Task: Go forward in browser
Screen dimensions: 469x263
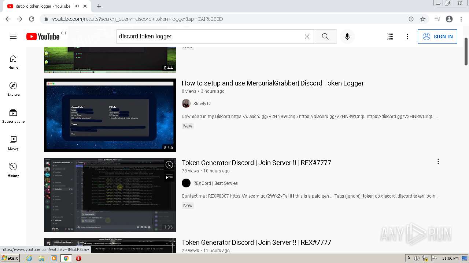Action: (19, 19)
